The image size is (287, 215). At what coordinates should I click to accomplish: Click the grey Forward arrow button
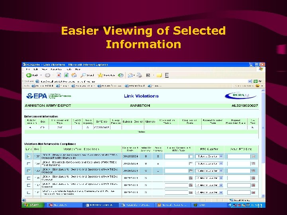pyautogui.click(x=47, y=75)
